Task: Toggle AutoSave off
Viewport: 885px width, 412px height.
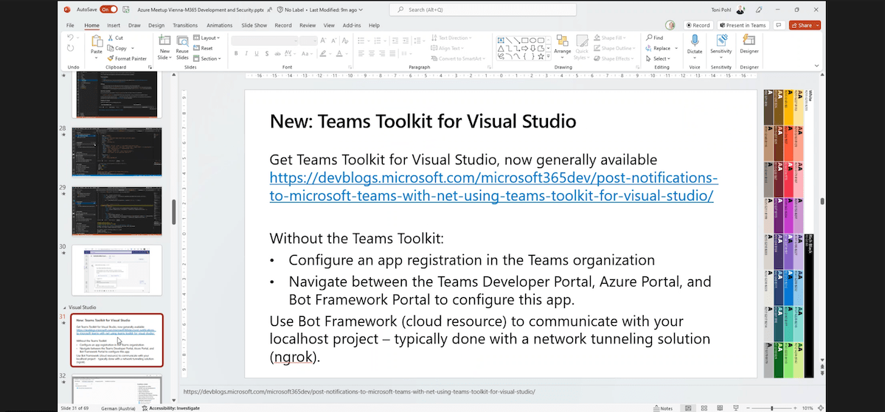Action: point(108,10)
